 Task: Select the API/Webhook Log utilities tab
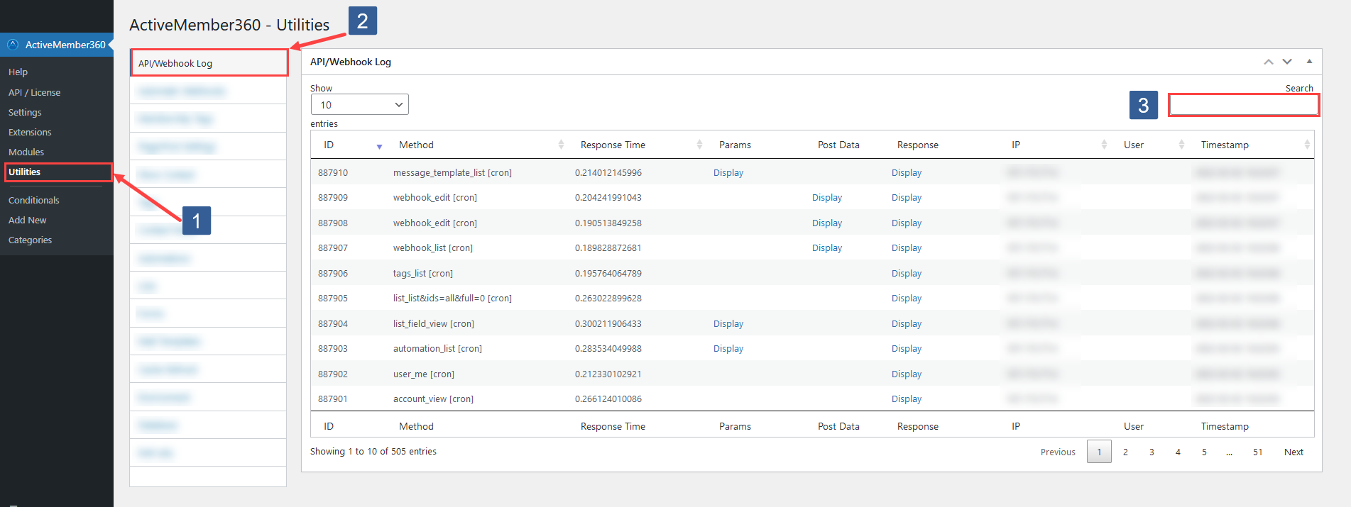point(209,63)
